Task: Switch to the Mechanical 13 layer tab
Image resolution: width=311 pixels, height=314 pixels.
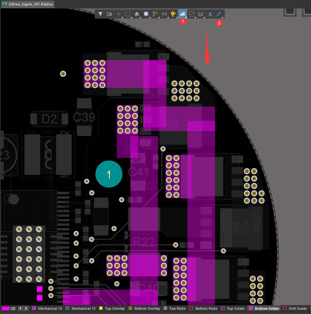Action: [x=47, y=308]
